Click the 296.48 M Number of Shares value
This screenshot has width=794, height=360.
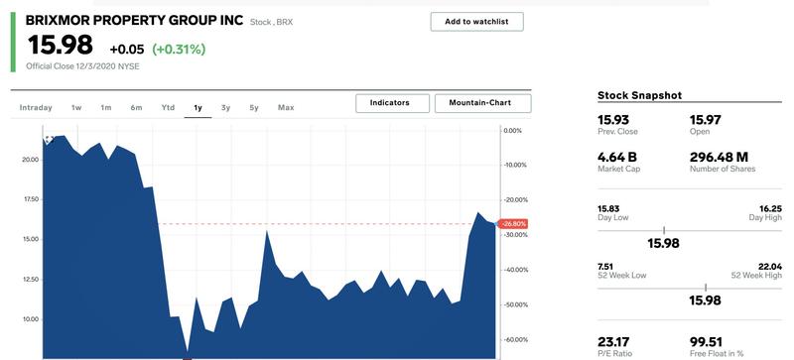[x=719, y=157]
